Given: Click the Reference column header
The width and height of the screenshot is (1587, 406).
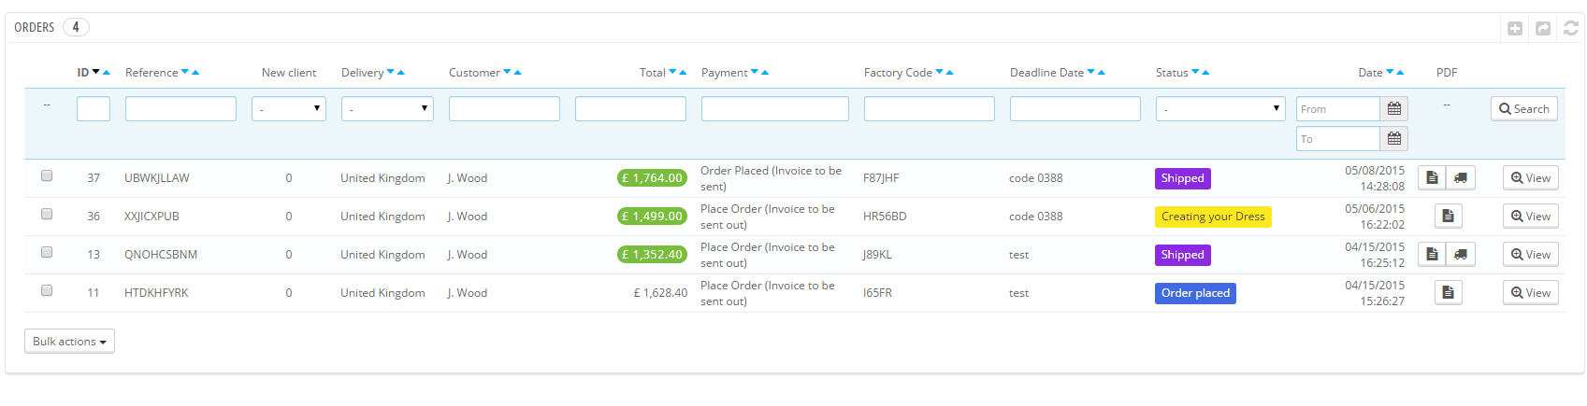Looking at the screenshot, I should coord(151,72).
